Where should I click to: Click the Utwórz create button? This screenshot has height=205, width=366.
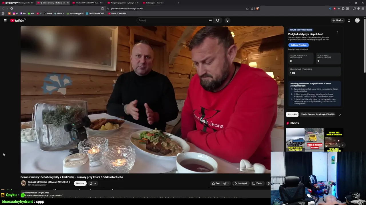pyautogui.click(x=337, y=20)
